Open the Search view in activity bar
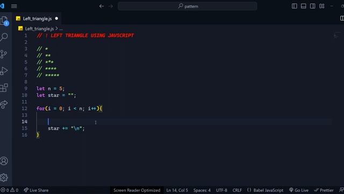Image resolution: width=344 pixels, height=194 pixels. 4,37
